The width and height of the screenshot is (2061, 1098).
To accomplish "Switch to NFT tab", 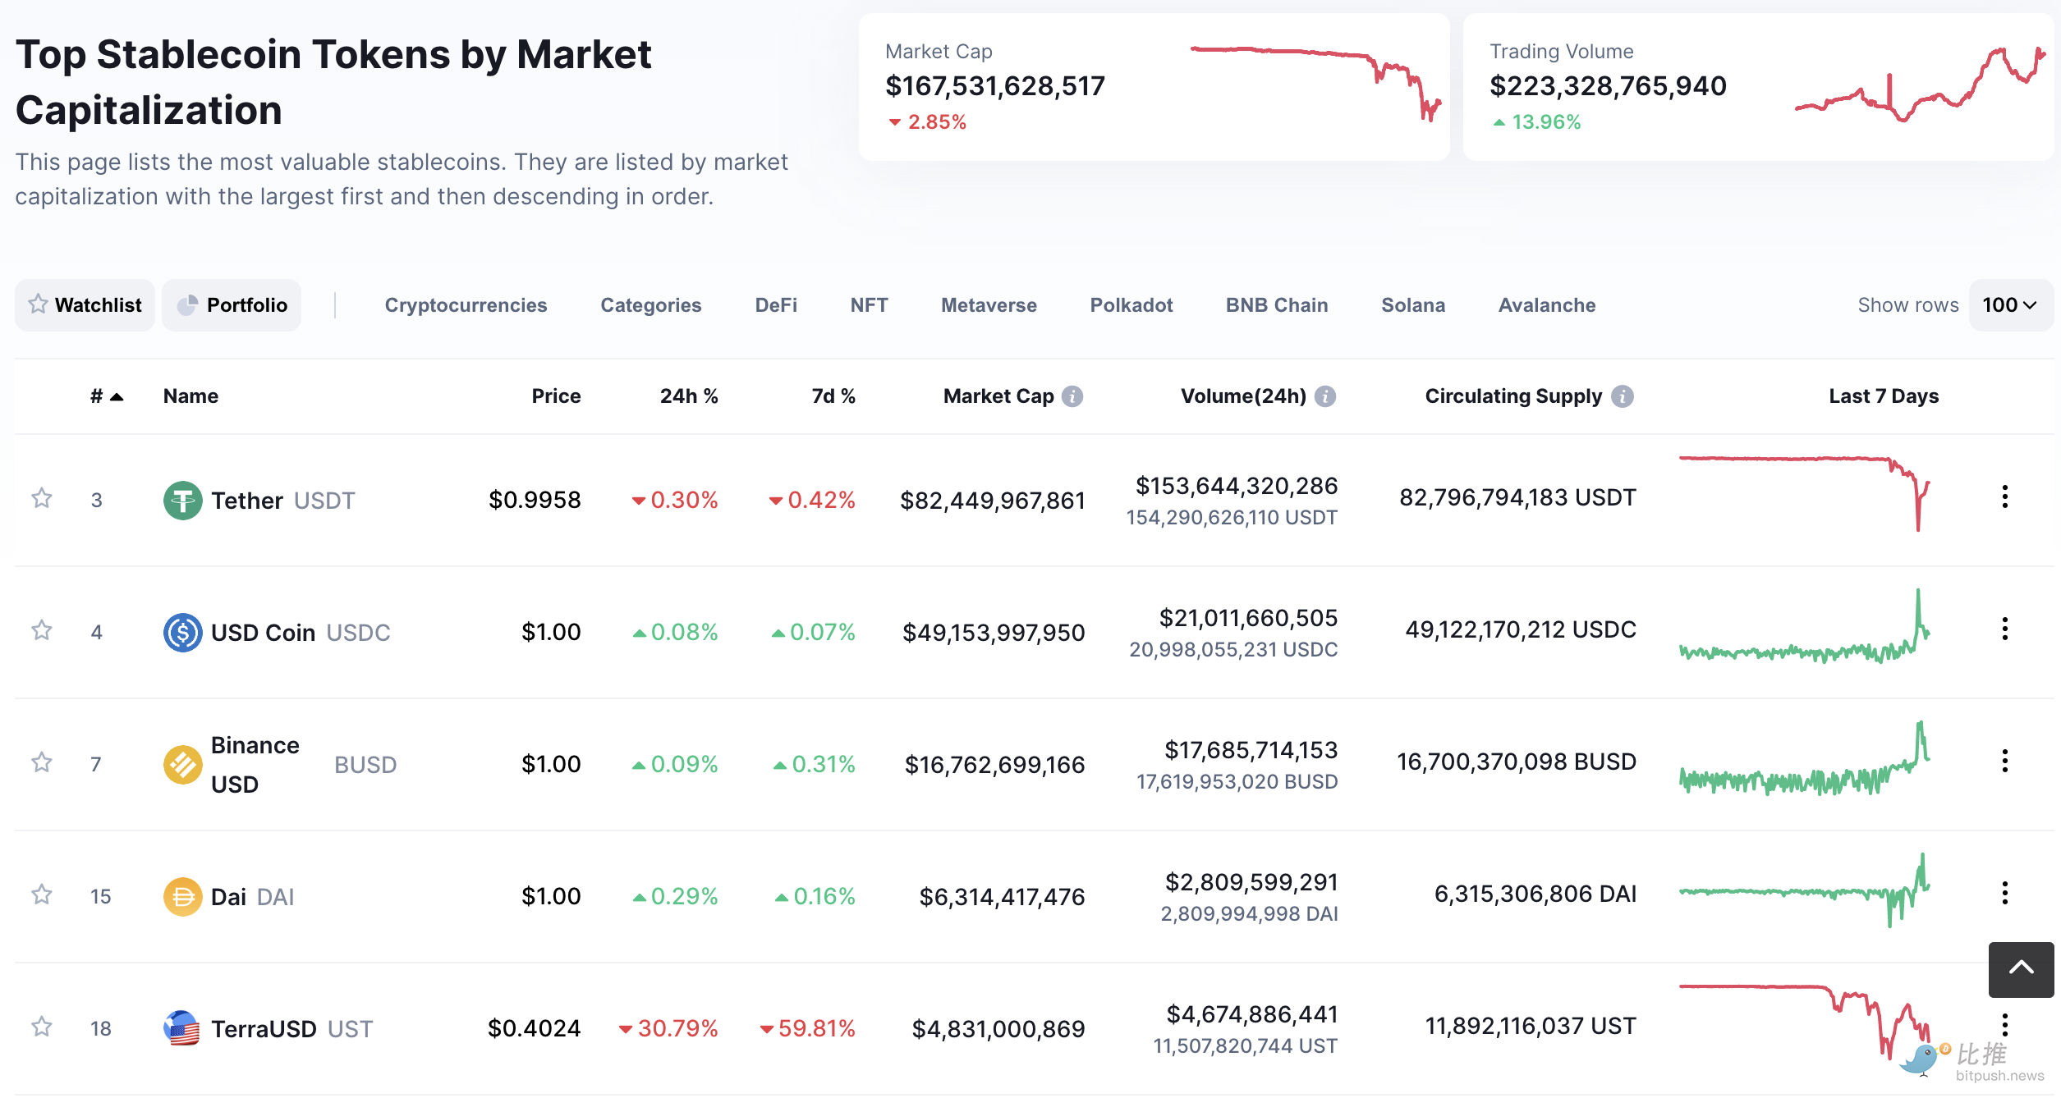I will (869, 305).
